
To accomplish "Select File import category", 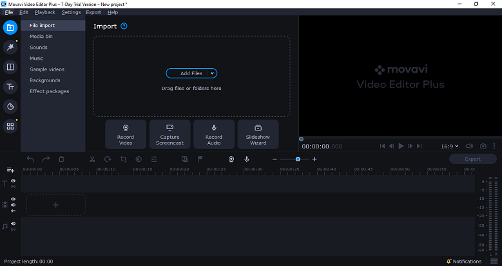I will tap(53, 25).
